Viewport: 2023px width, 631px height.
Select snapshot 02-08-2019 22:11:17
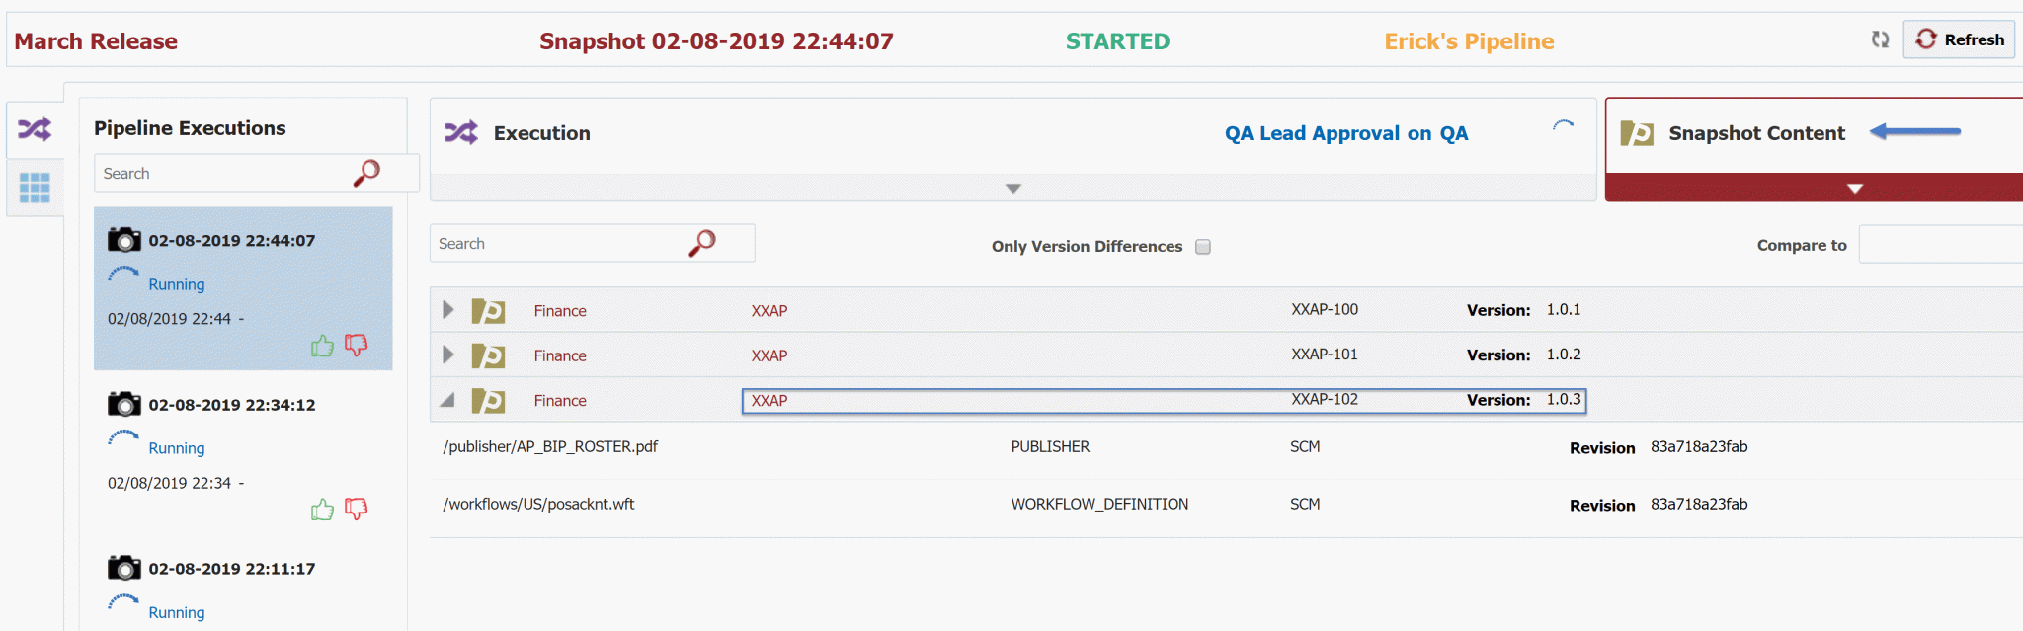click(232, 569)
